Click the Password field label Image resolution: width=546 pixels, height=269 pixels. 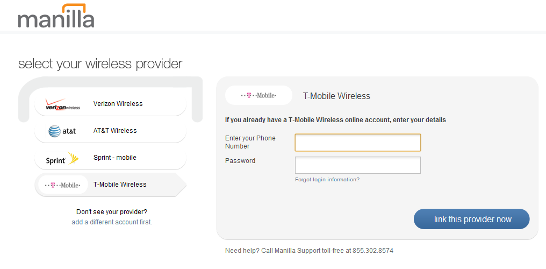tap(240, 161)
